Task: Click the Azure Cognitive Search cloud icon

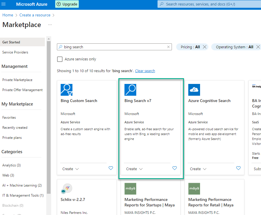Action: 194,90
